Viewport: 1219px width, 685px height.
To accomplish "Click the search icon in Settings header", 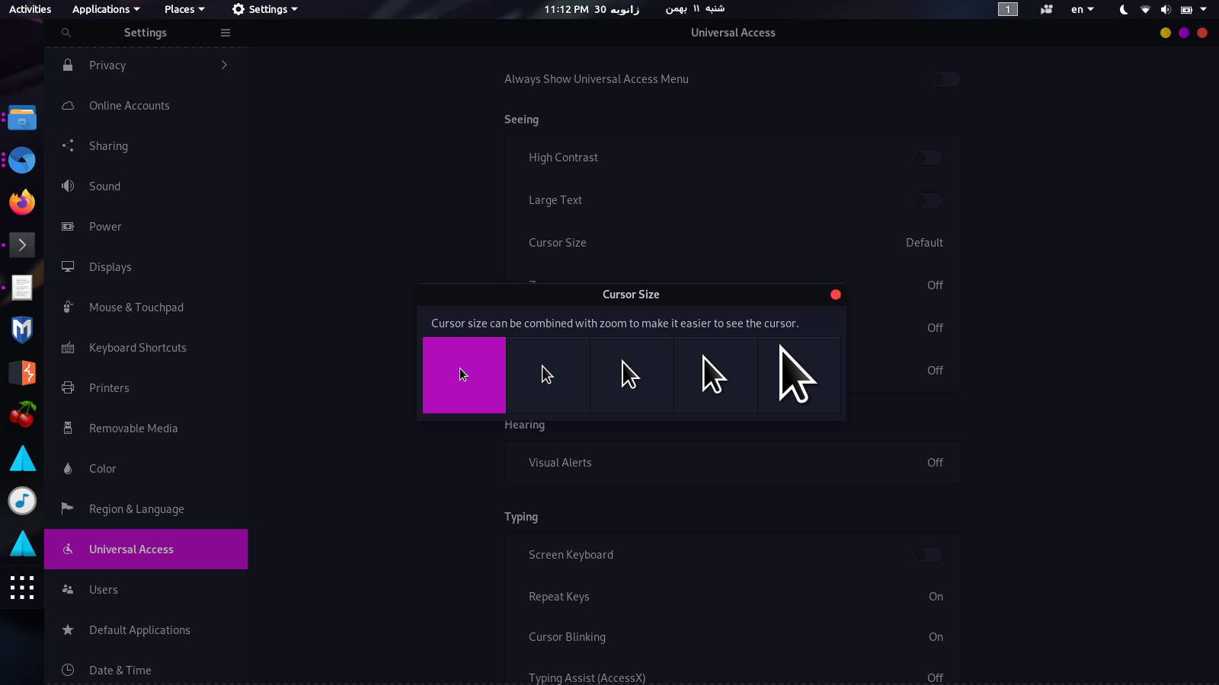I will click(x=66, y=33).
